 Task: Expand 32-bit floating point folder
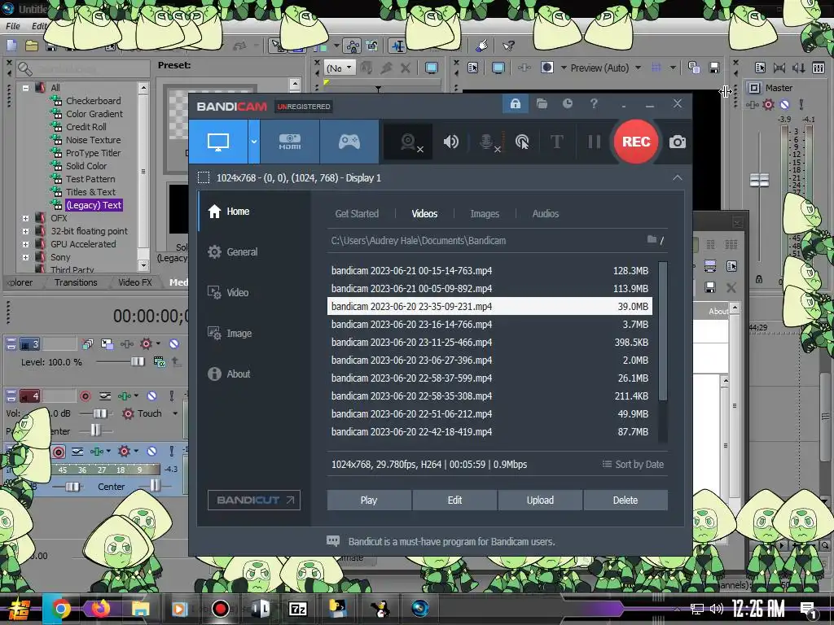point(25,231)
